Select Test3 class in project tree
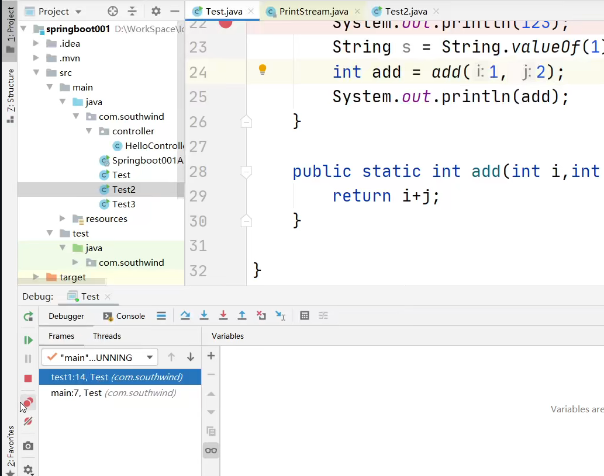 click(x=118, y=204)
